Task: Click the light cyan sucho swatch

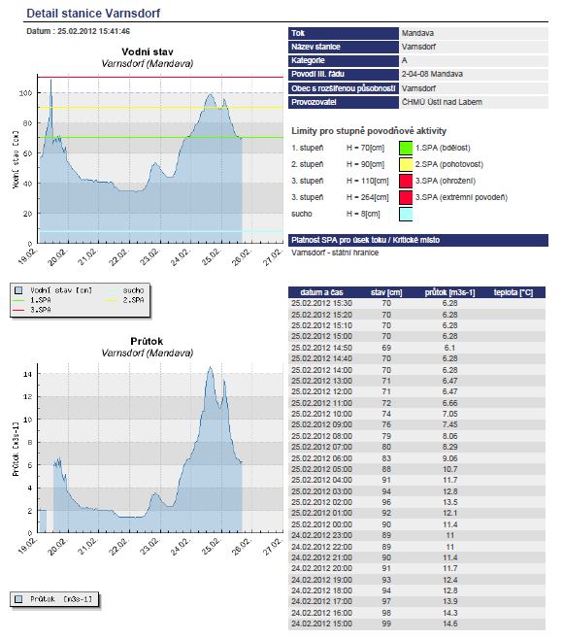Action: pyautogui.click(x=406, y=214)
